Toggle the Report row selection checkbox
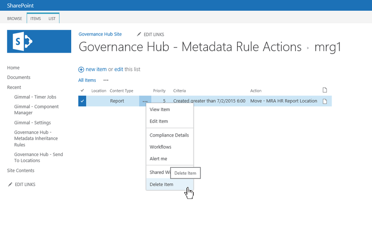Screen dimensions: 372x226 click(82, 101)
